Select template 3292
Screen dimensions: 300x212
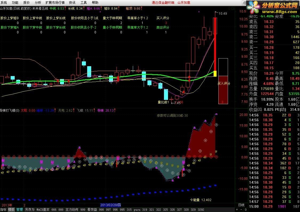point(201,210)
